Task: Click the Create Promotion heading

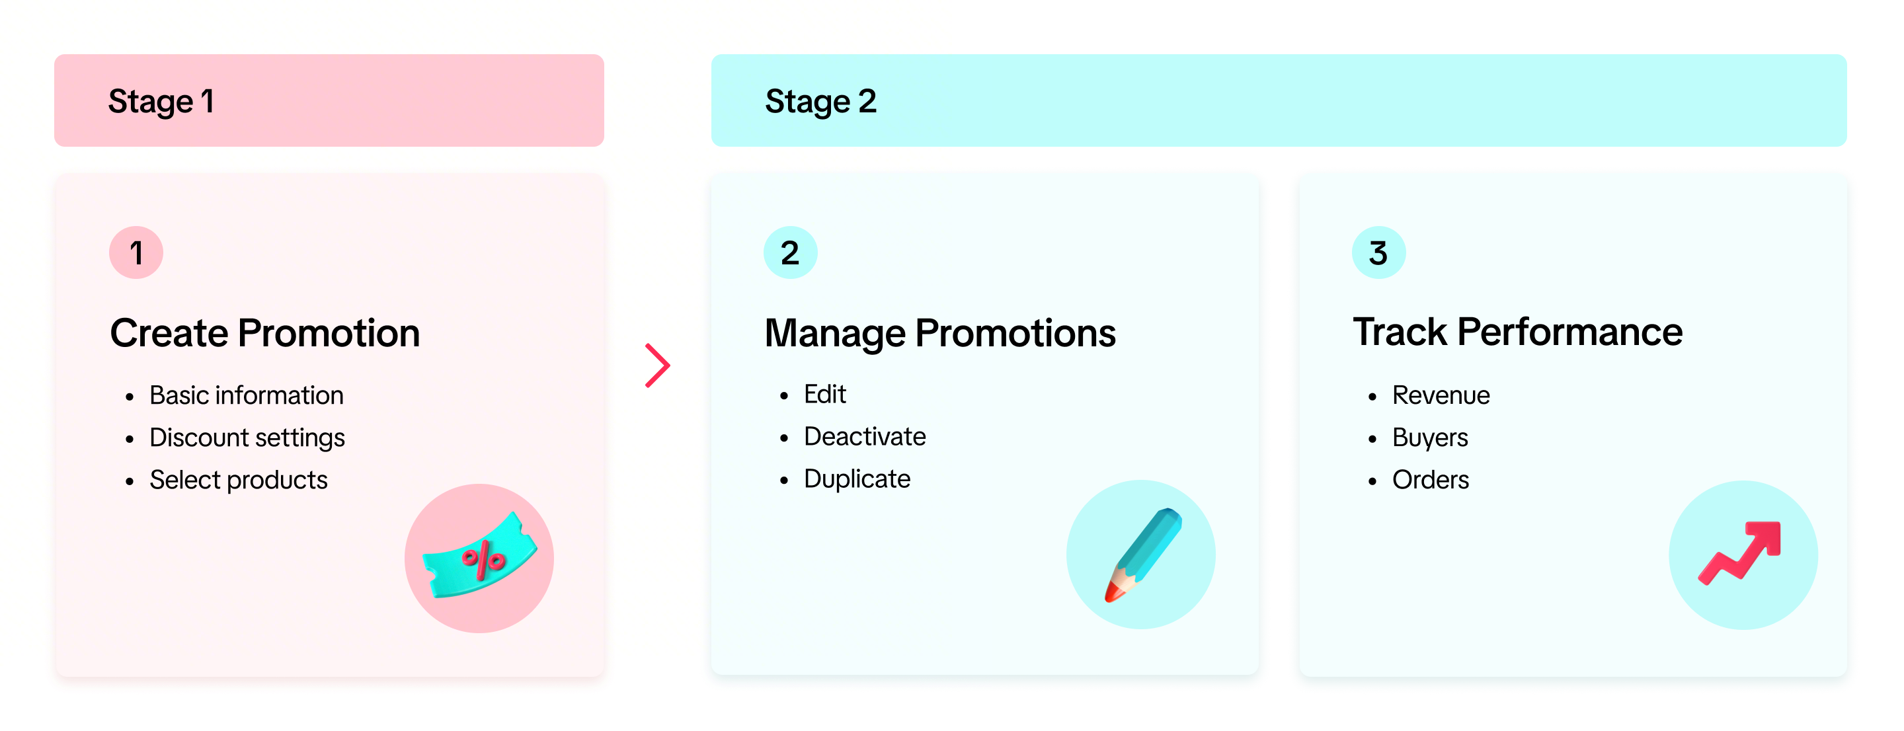Action: click(x=264, y=332)
